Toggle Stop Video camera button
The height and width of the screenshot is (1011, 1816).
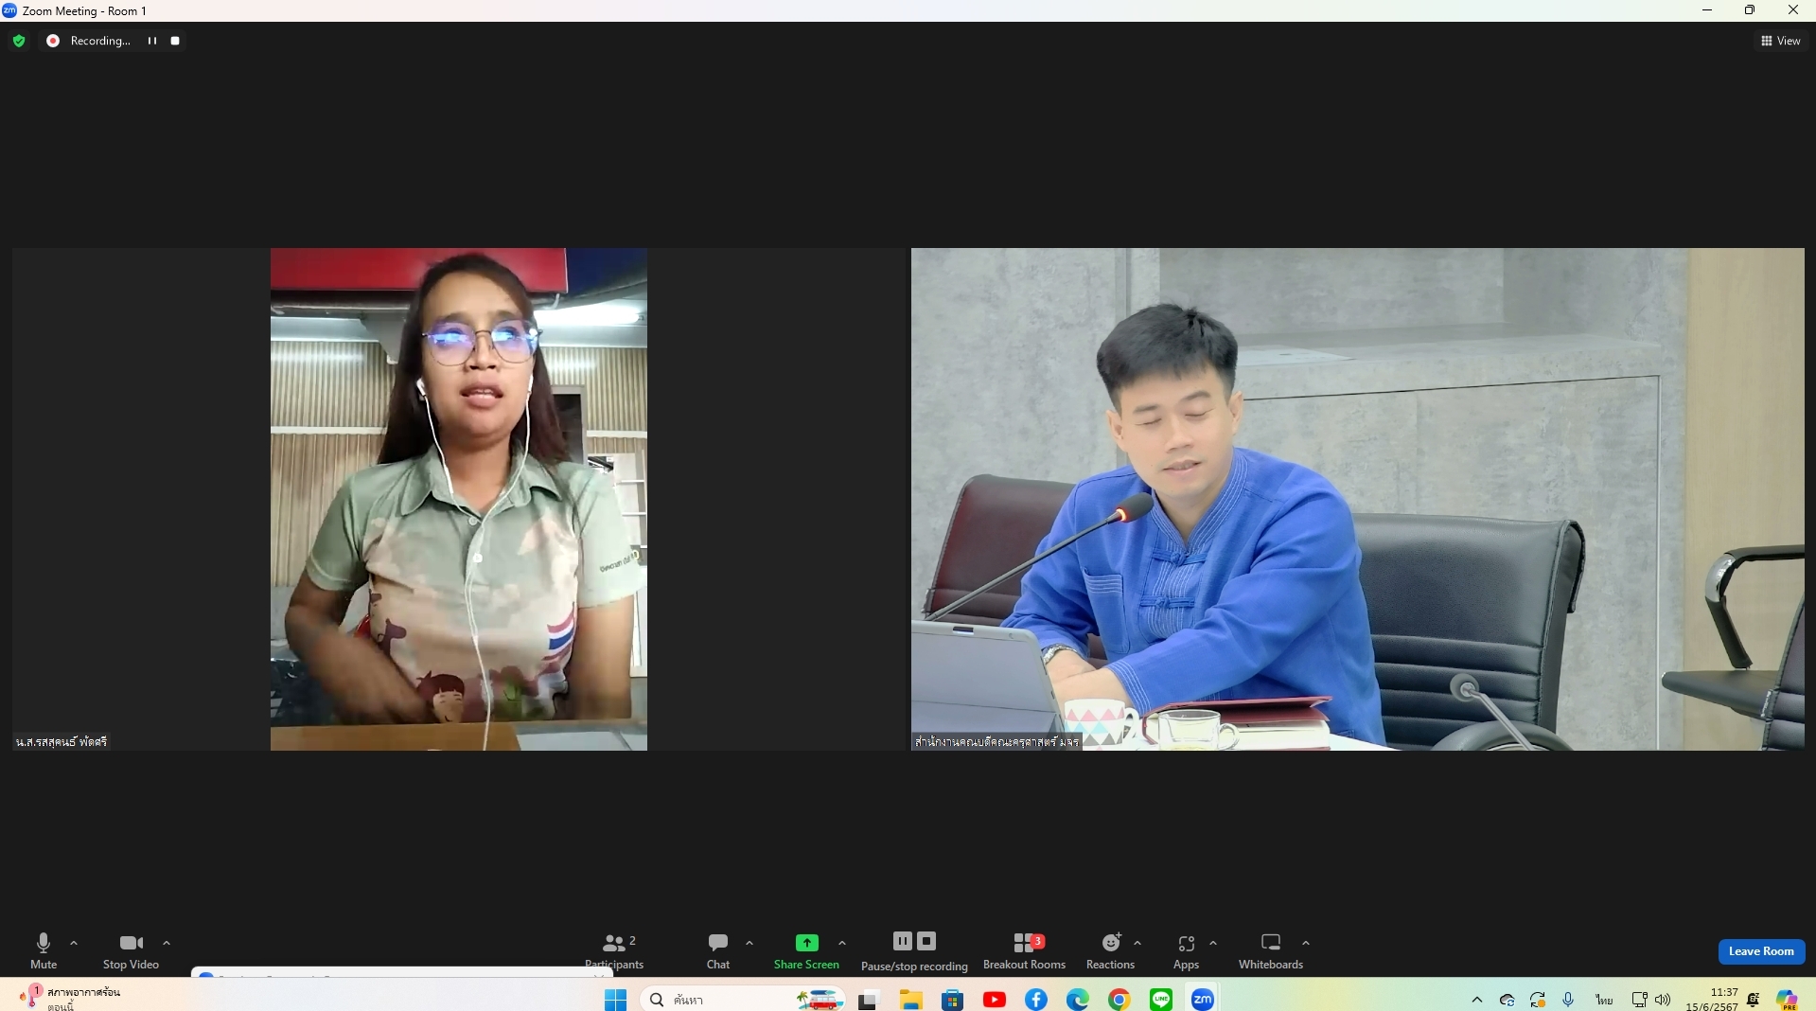131,950
